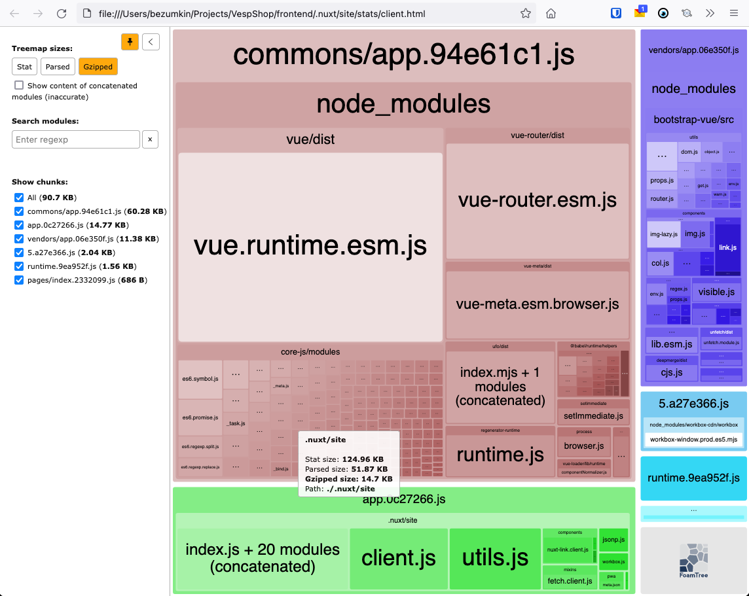
Task: Select the vue-router.esm.js module block
Action: 538,201
